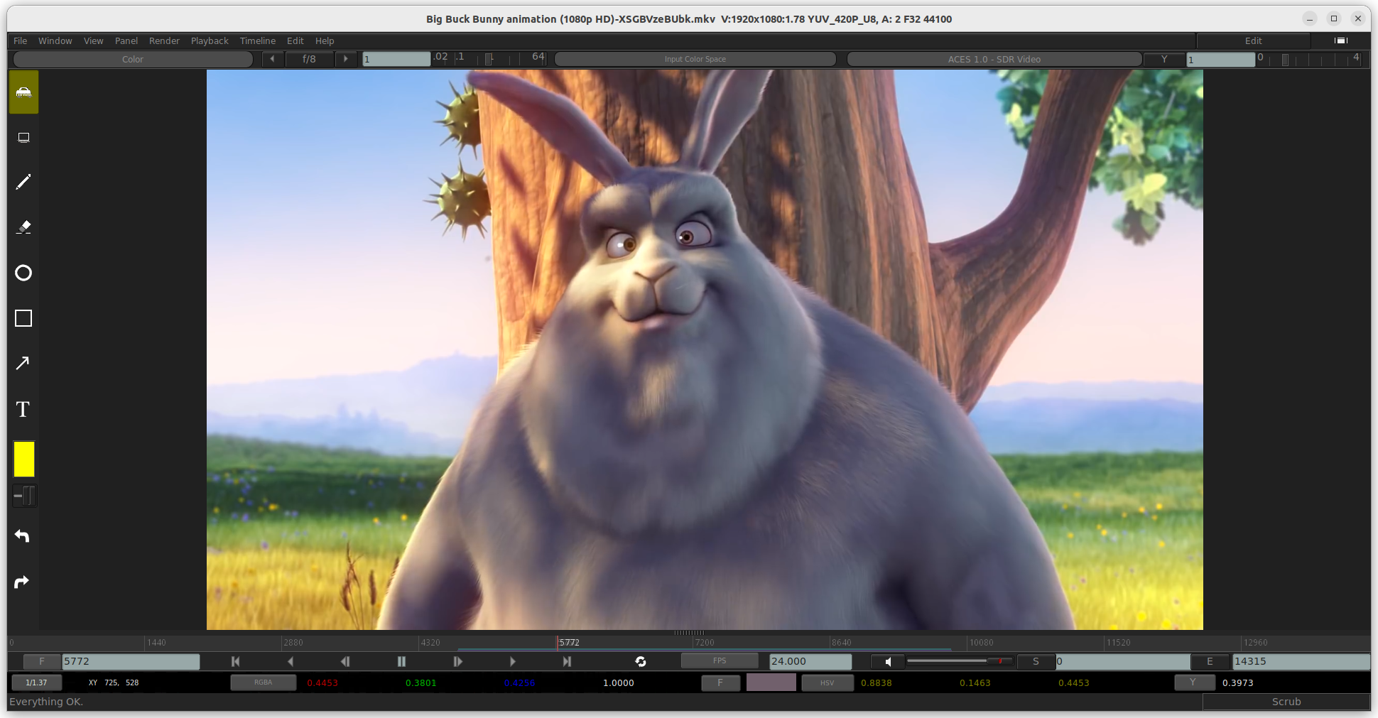Viewport: 1378px width, 718px height.
Task: Open the FPS dropdown
Action: 720,661
